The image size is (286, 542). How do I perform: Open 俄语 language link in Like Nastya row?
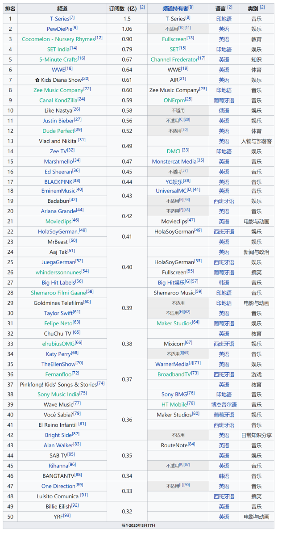(224, 111)
